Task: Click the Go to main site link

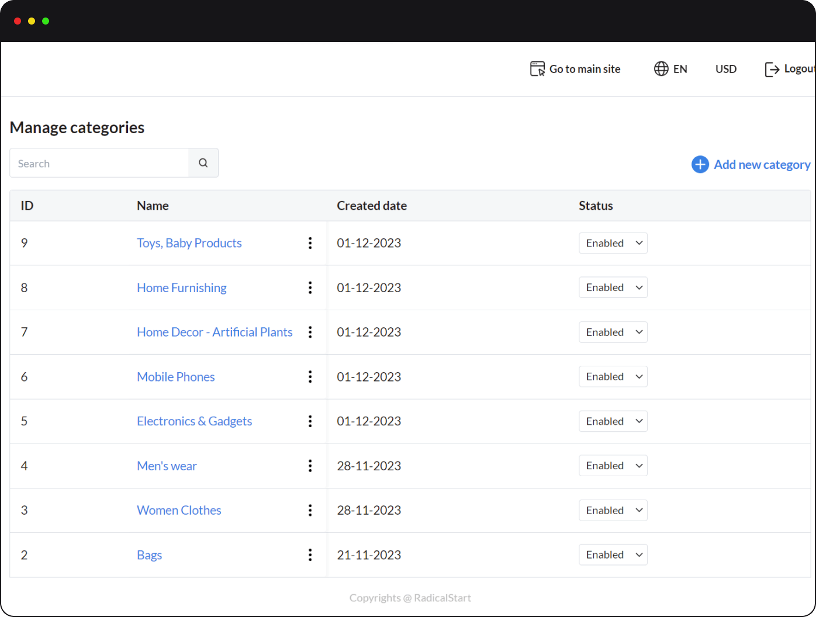Action: click(x=585, y=68)
